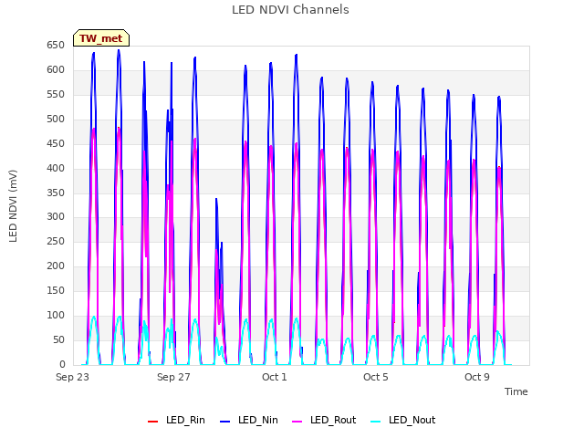Click the 50 y-axis tick label
The width and height of the screenshot is (584, 438).
coord(58,339)
